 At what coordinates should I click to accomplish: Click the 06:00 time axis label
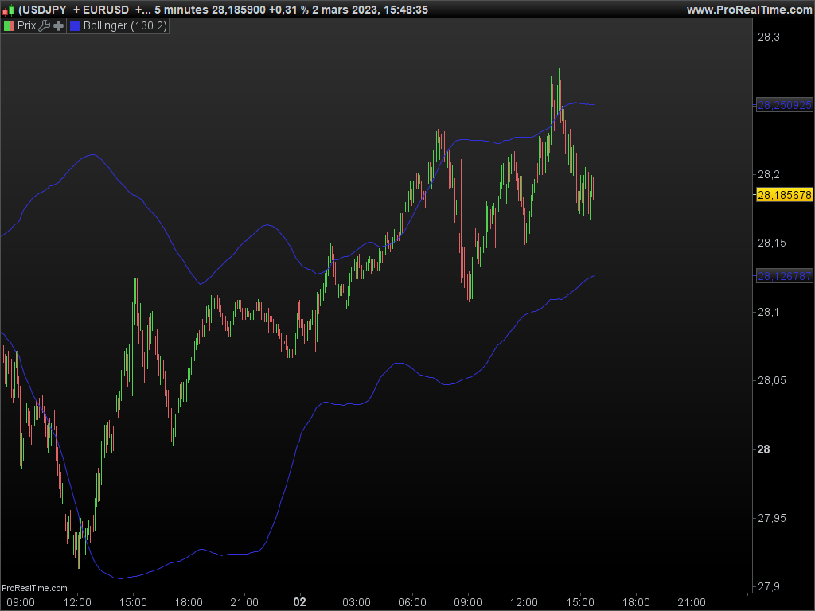pyautogui.click(x=412, y=603)
